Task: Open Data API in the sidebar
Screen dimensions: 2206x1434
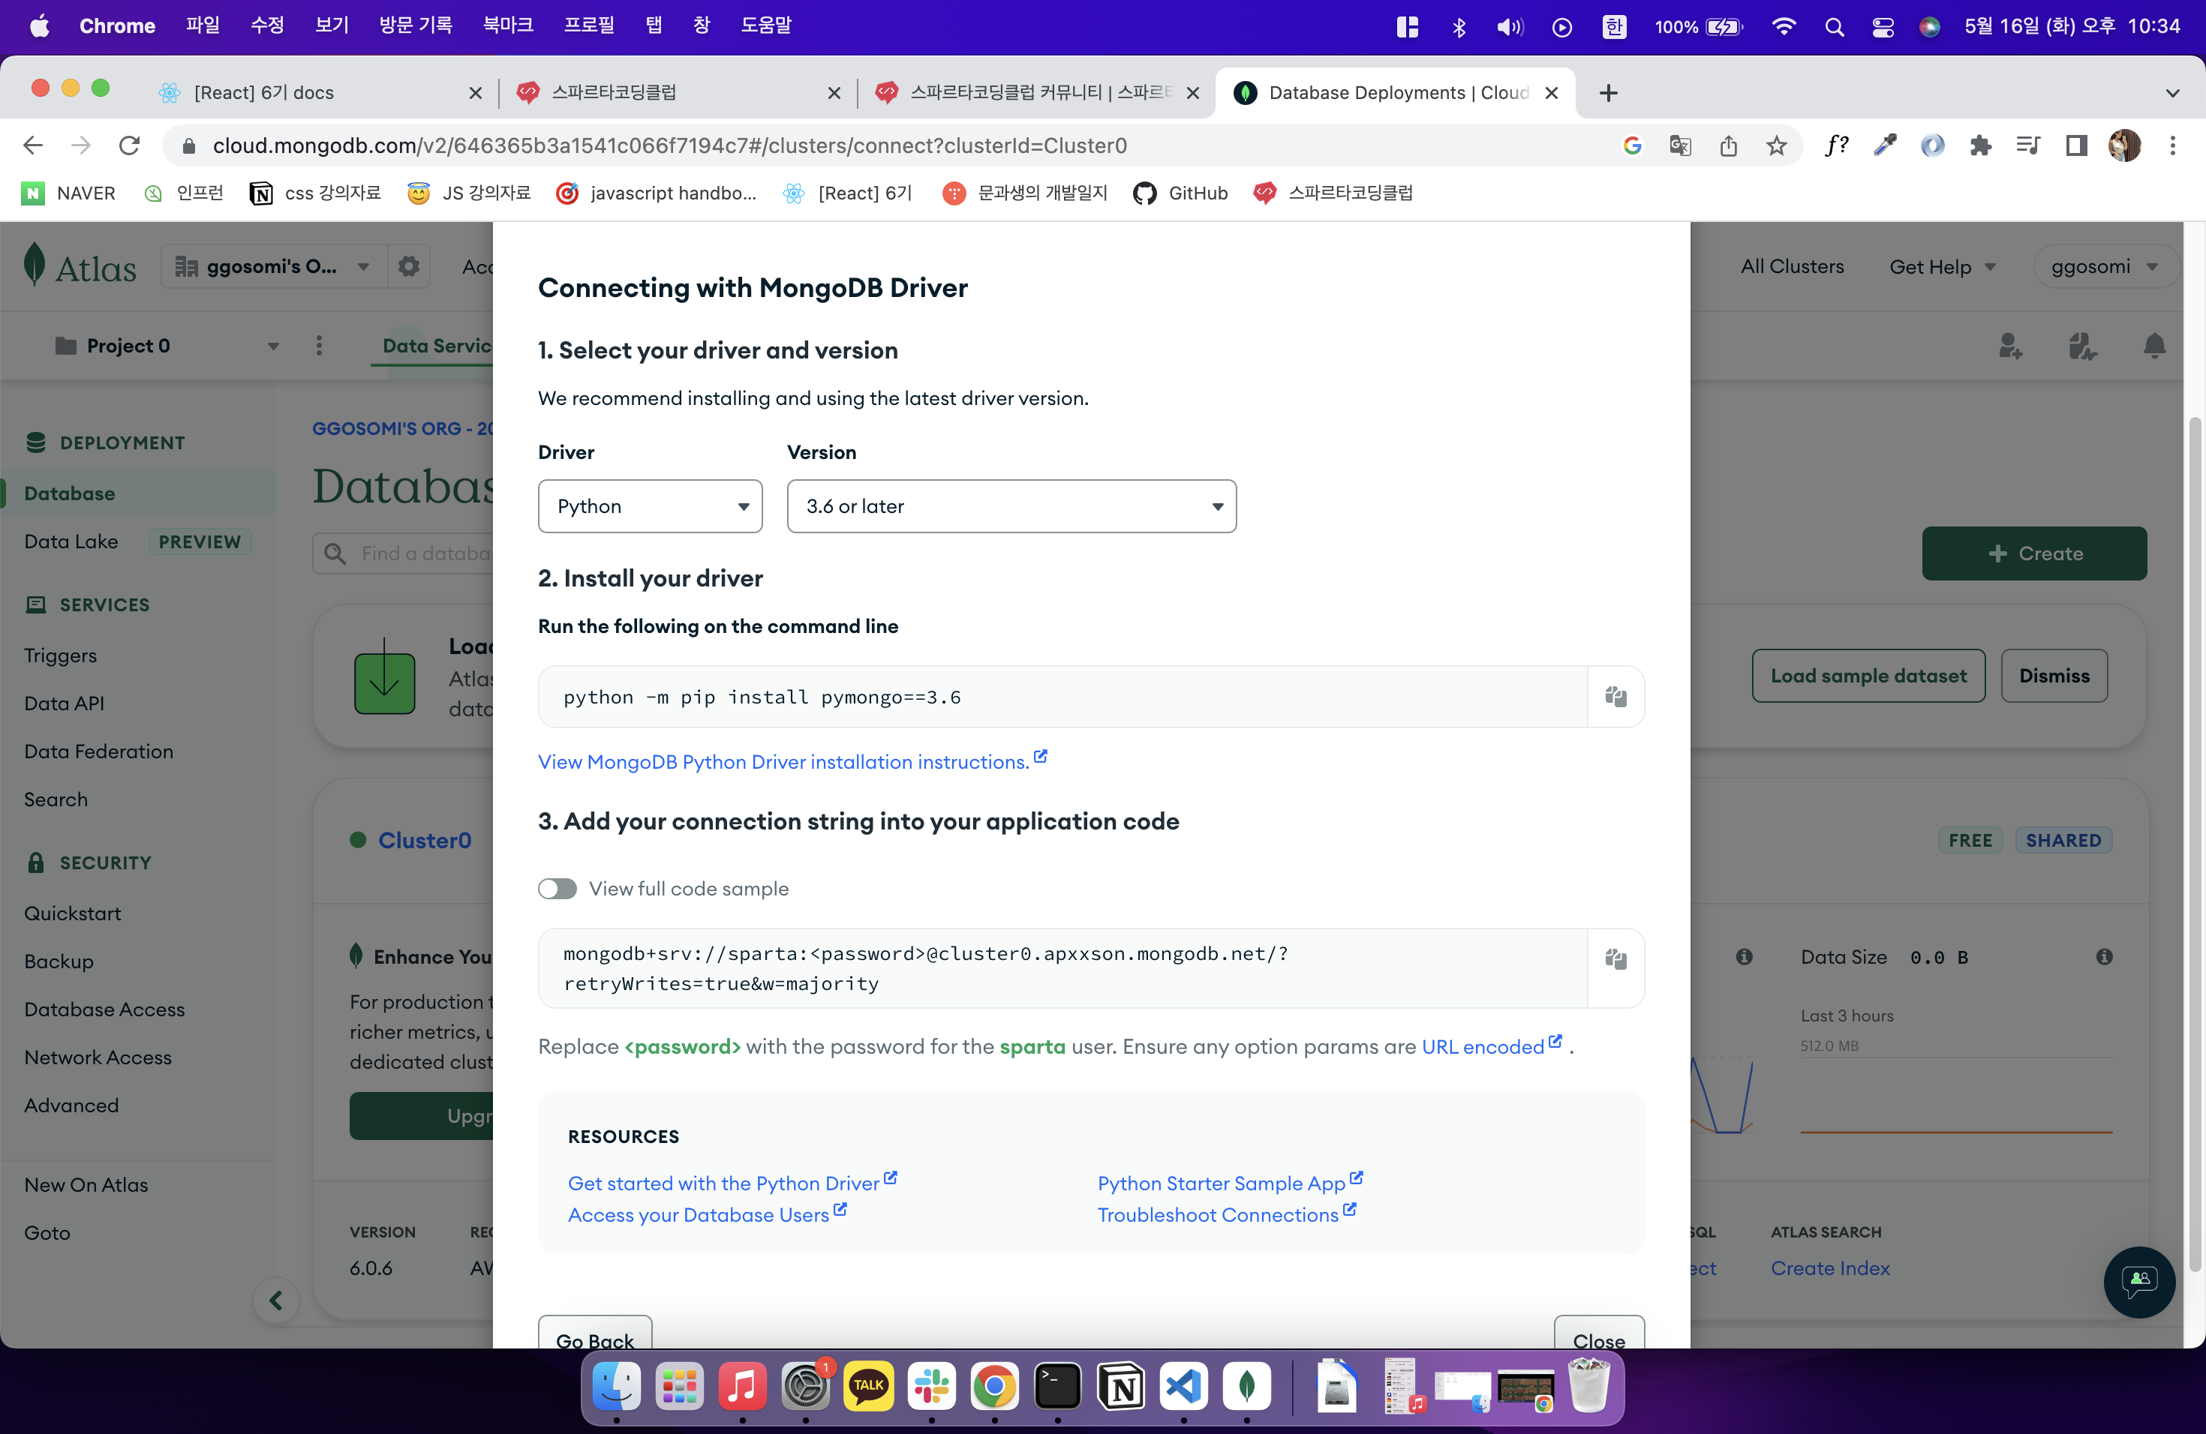Action: point(64,703)
